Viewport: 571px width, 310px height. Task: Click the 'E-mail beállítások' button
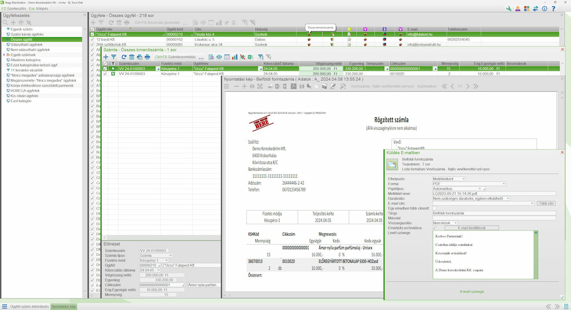pos(471,228)
